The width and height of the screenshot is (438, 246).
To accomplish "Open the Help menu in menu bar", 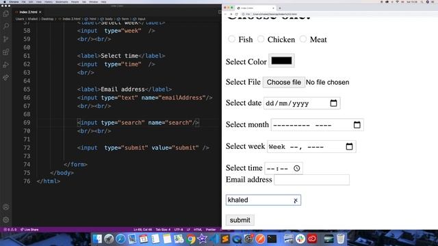I will [x=103, y=1].
